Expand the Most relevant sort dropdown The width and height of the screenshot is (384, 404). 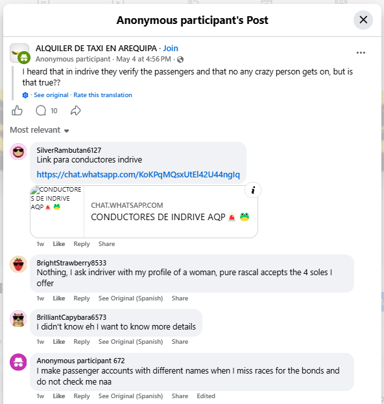coord(40,130)
